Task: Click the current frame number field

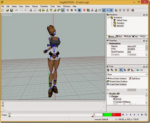Action: pos(98,115)
